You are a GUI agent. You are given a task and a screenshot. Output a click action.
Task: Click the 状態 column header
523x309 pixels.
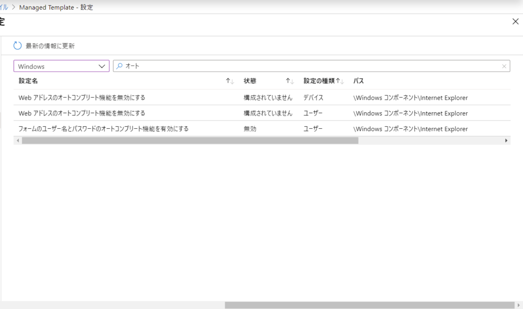250,81
